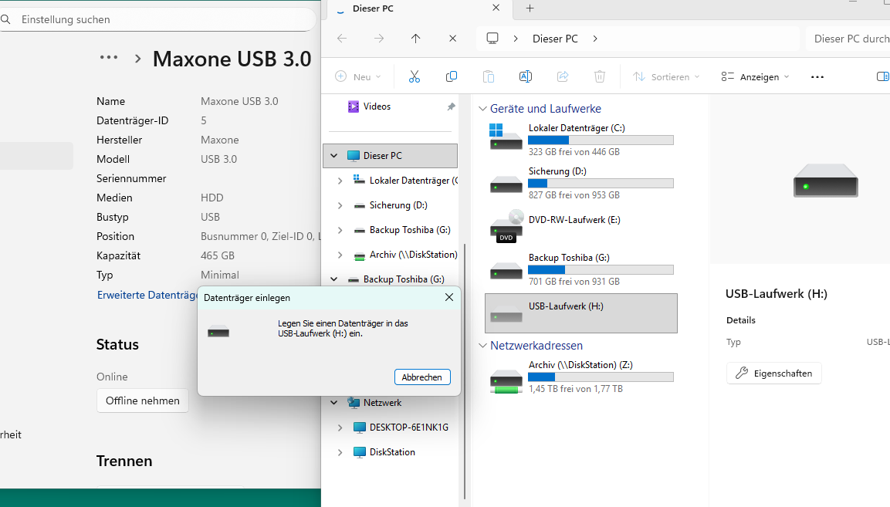Click the Paste icon in the toolbar

pos(489,76)
